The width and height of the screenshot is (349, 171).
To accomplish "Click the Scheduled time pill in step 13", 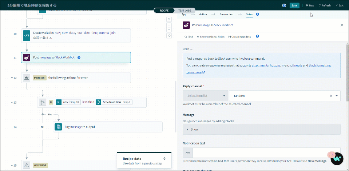I will pos(114,102).
